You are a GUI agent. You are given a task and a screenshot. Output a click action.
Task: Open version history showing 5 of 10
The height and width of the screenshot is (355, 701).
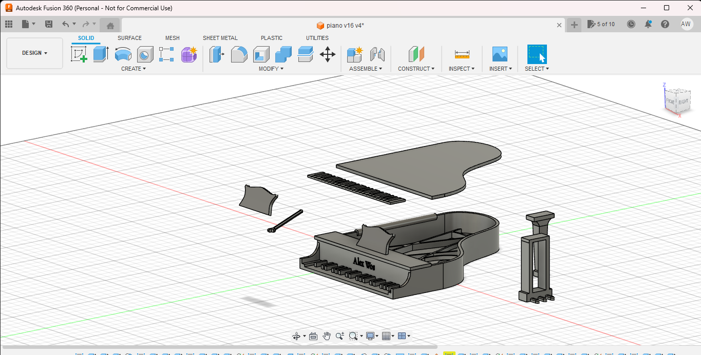tap(601, 24)
